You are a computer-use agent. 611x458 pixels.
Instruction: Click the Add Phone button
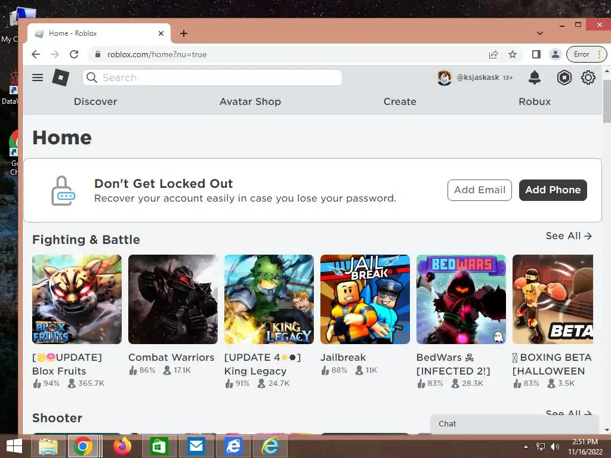click(x=553, y=190)
